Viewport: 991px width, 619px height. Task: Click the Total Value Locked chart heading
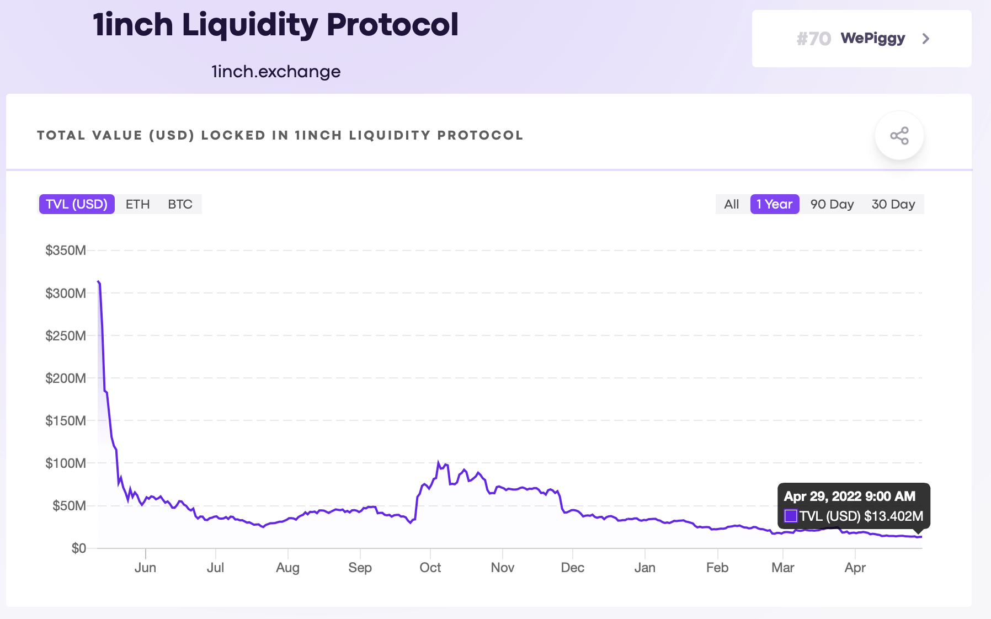(280, 136)
